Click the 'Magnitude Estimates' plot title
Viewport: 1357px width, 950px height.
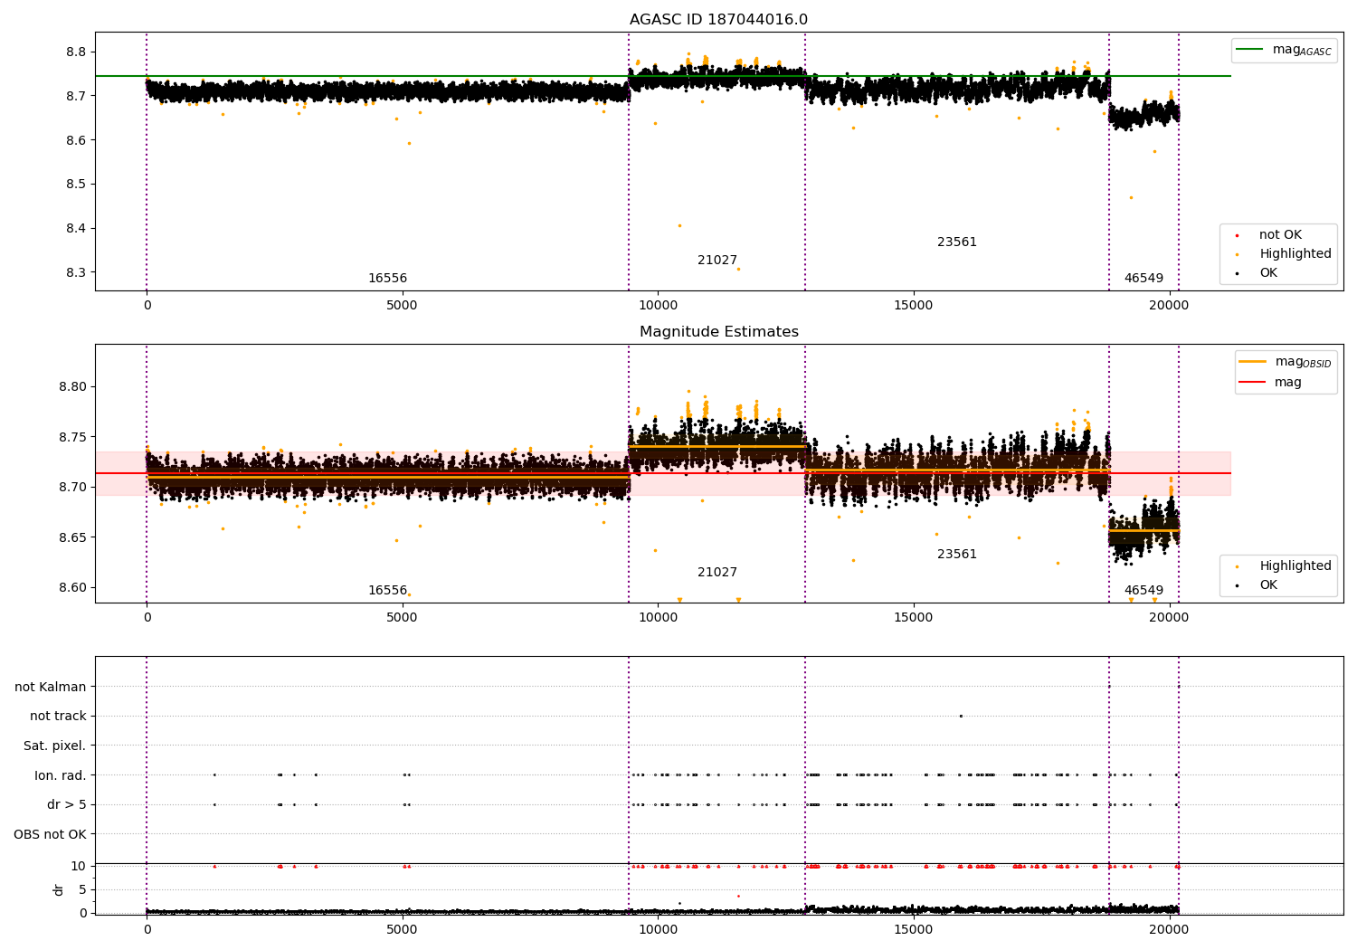point(718,332)
